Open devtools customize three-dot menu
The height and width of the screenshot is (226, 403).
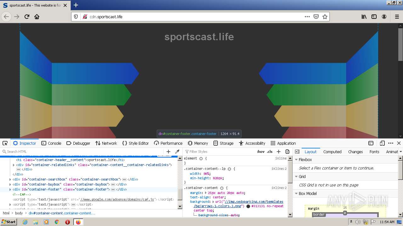(391, 143)
